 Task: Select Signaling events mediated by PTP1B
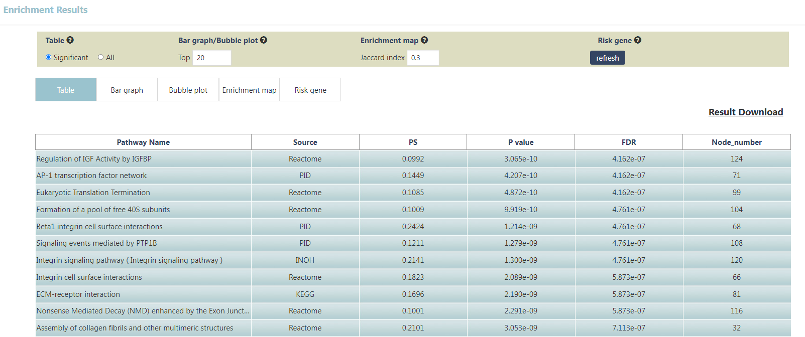(x=96, y=243)
